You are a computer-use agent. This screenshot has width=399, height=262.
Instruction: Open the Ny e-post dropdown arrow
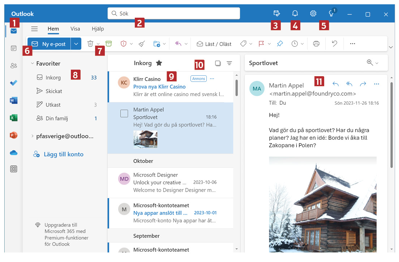click(76, 43)
